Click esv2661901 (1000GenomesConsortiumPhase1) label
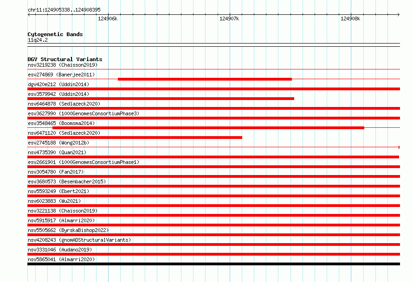This screenshot has width=413, height=282. click(84, 162)
